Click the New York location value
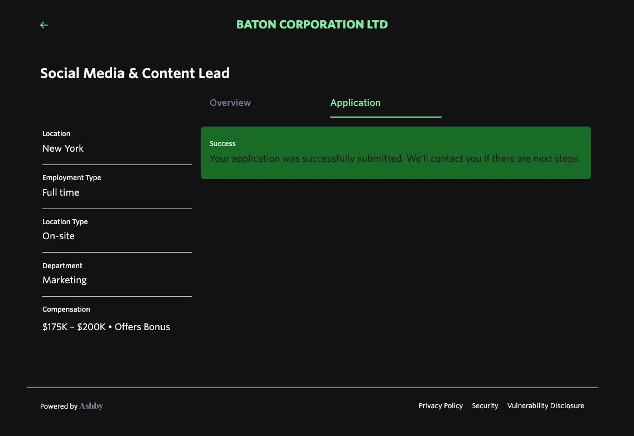Image resolution: width=634 pixels, height=436 pixels. tap(63, 148)
